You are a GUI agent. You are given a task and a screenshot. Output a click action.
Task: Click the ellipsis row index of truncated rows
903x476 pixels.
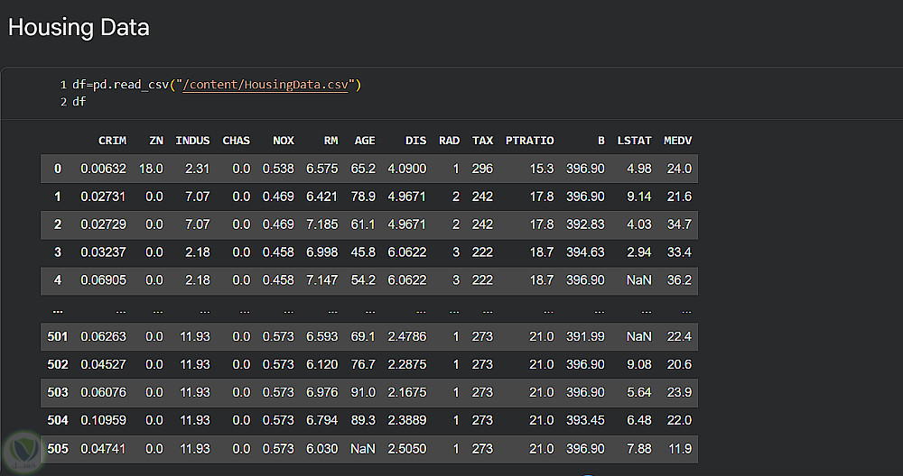tap(58, 310)
